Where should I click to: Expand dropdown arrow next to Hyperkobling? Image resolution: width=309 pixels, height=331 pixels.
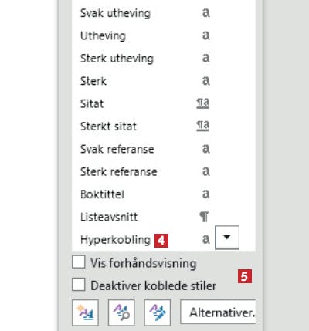(227, 238)
